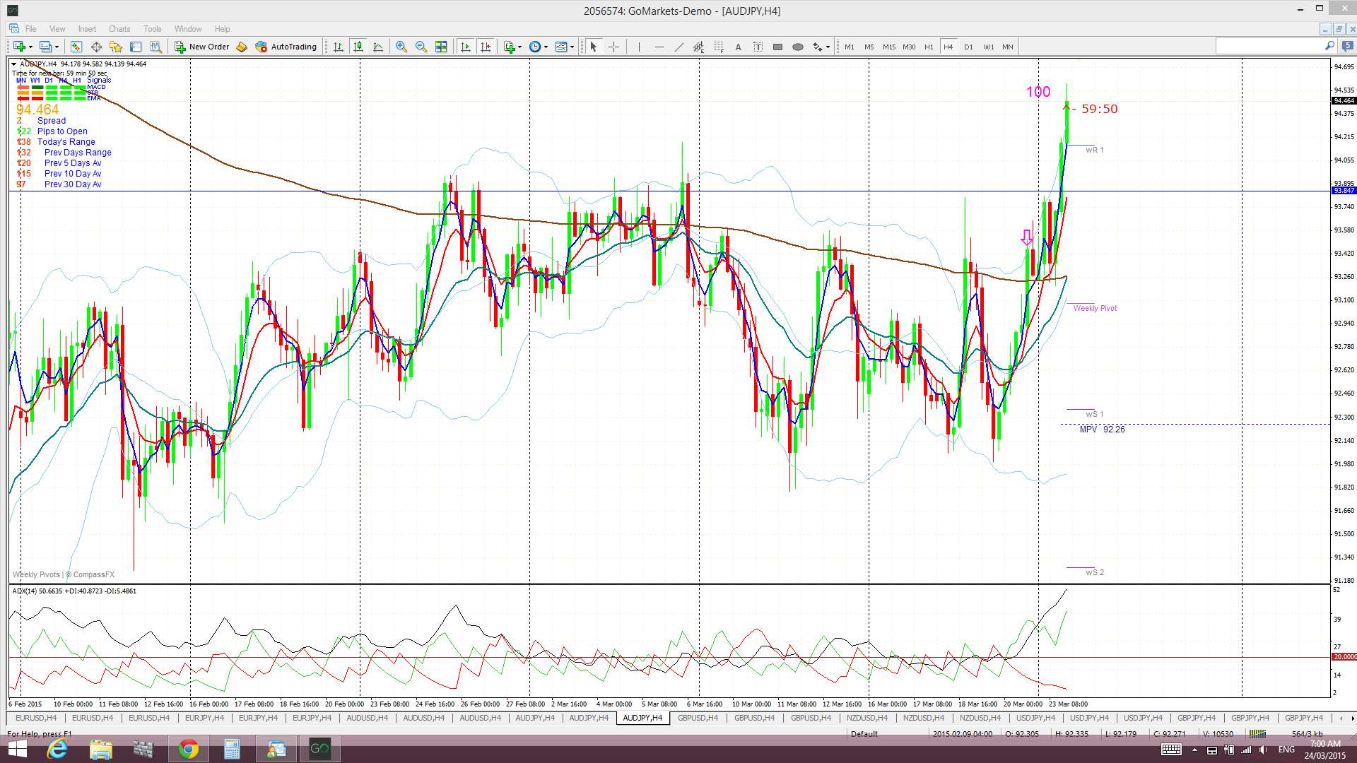Open the Charts menu
The width and height of the screenshot is (1357, 763).
click(119, 29)
